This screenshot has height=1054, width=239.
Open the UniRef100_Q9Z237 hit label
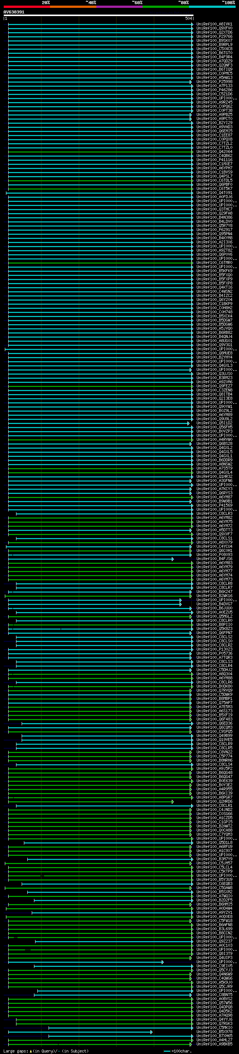tap(214, 941)
